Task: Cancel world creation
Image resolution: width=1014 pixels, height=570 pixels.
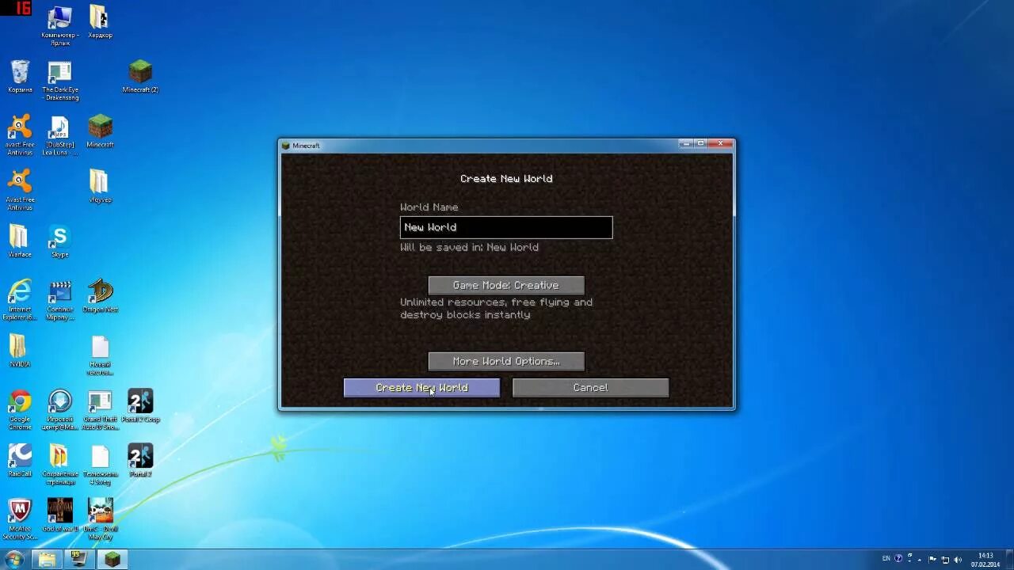Action: point(590,387)
